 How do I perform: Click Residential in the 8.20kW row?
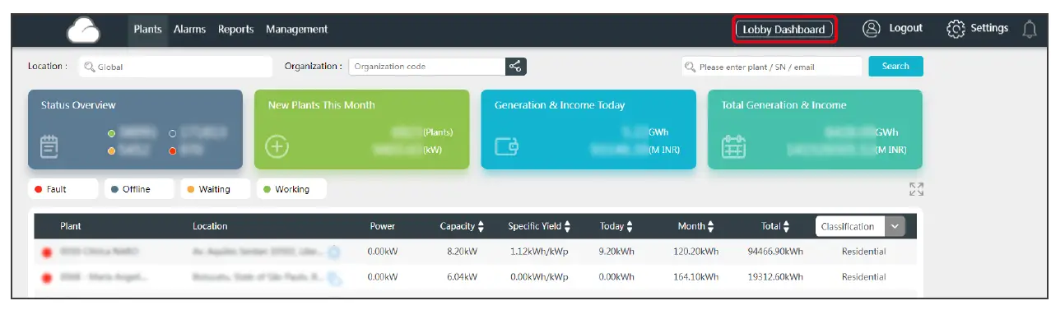(x=863, y=252)
